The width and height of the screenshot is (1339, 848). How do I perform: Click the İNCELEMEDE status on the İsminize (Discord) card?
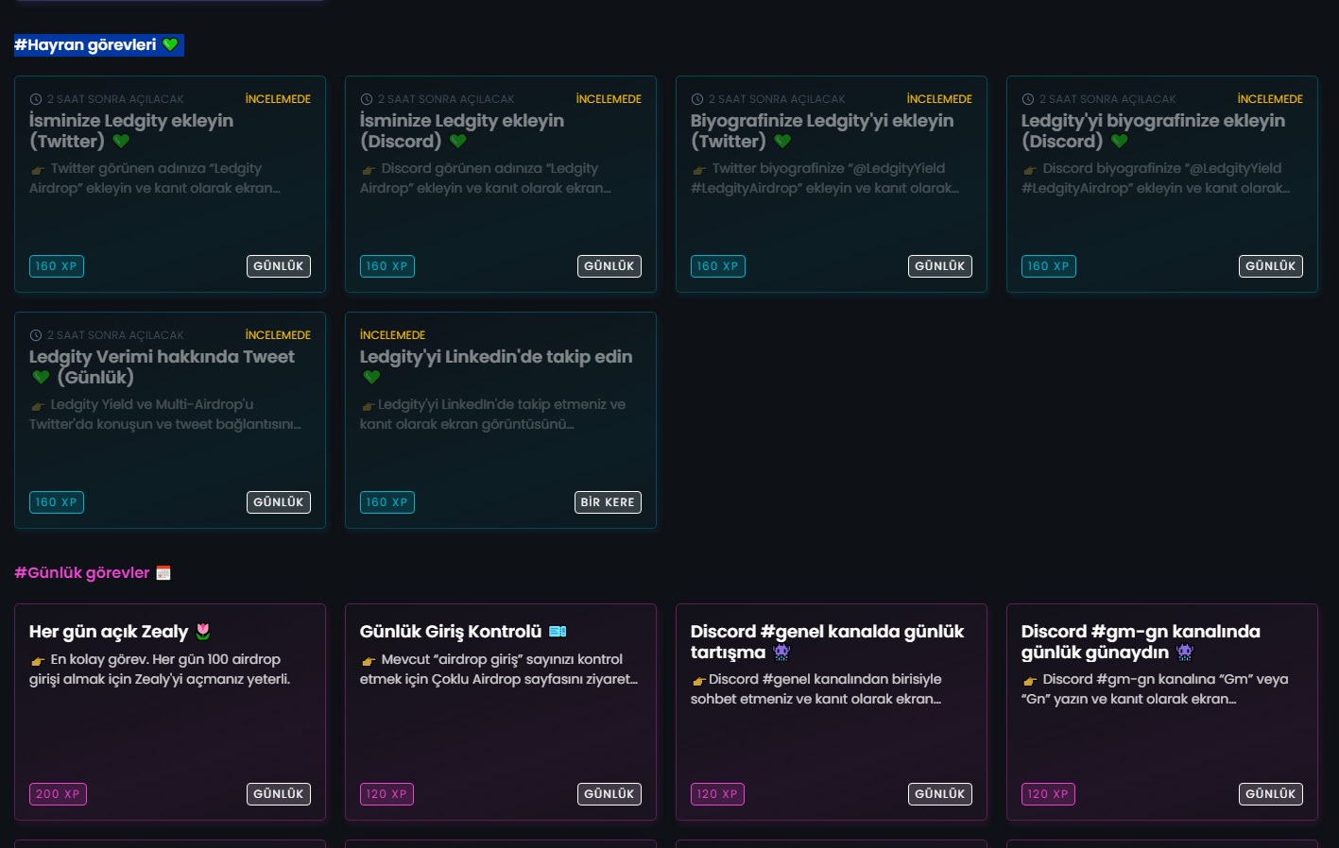(609, 99)
